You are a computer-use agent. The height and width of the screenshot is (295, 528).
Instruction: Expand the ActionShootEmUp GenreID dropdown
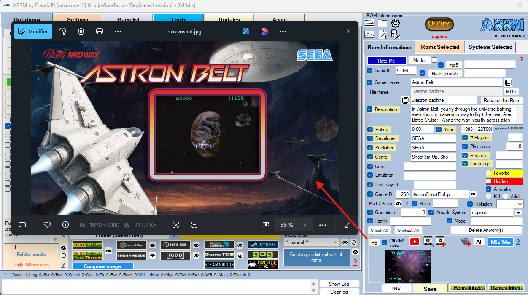tap(465, 194)
